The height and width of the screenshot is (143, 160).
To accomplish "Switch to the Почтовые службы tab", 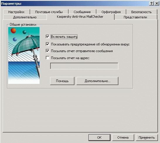I will pyautogui.click(x=49, y=12).
